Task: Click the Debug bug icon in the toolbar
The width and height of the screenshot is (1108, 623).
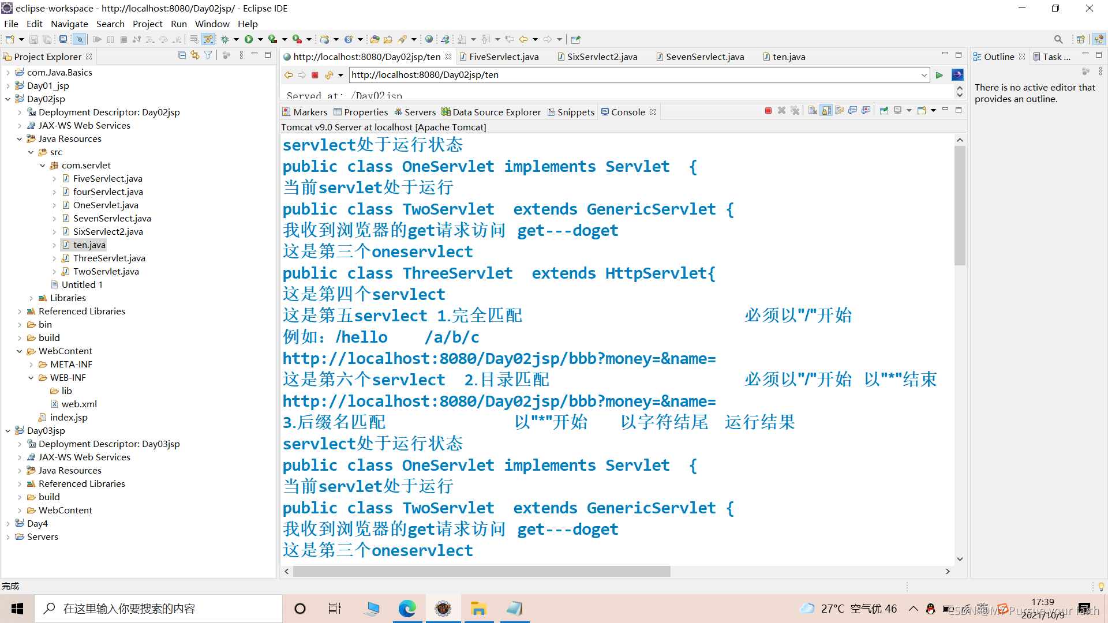Action: [x=225, y=39]
